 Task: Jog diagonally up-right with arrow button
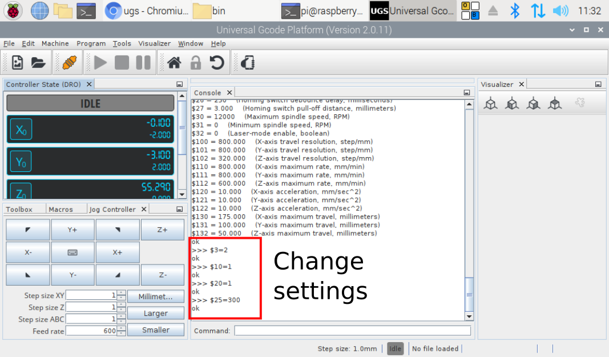[x=118, y=230]
